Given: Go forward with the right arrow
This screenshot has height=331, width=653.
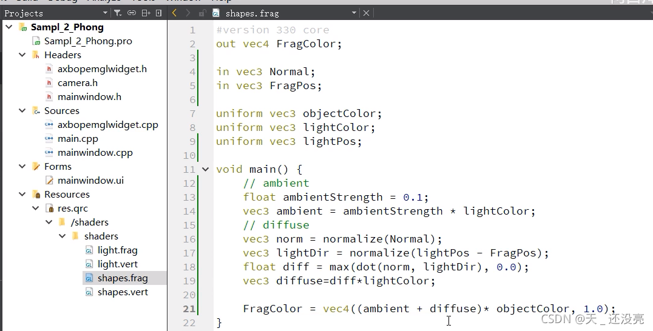Looking at the screenshot, I should [x=188, y=13].
